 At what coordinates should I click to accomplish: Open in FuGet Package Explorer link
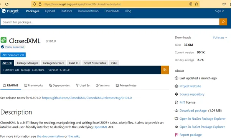click(x=202, y=127)
